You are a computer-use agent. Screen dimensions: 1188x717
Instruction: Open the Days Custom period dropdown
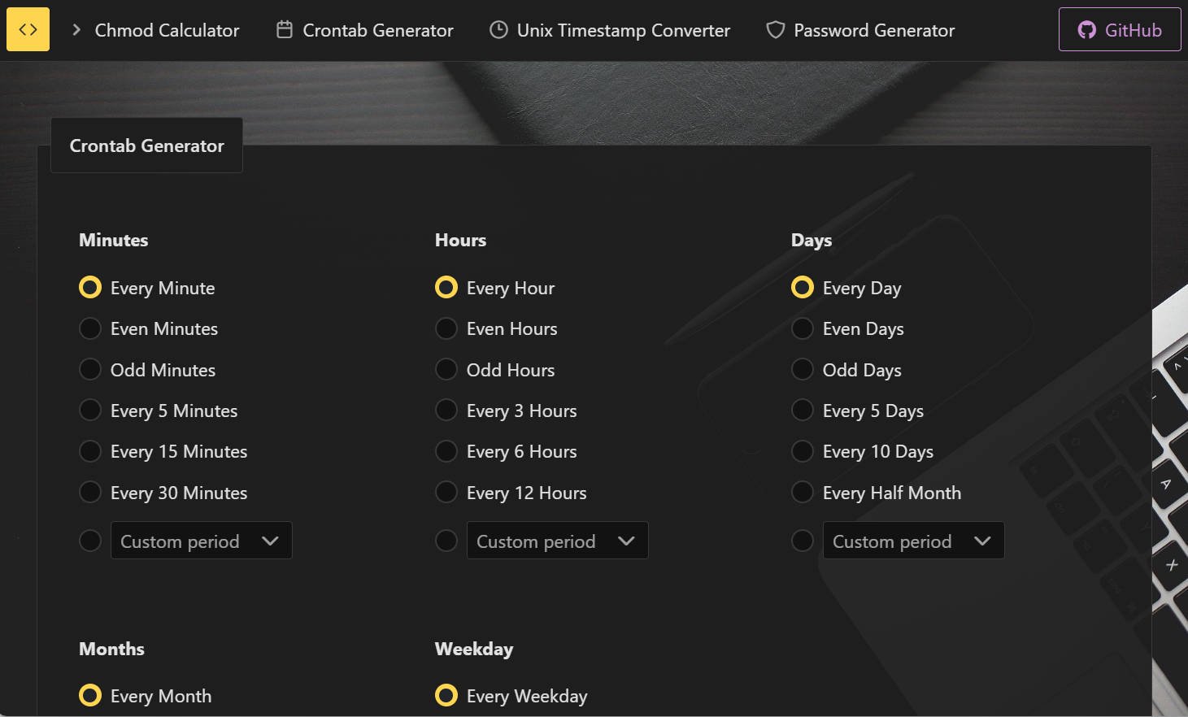[x=913, y=541]
